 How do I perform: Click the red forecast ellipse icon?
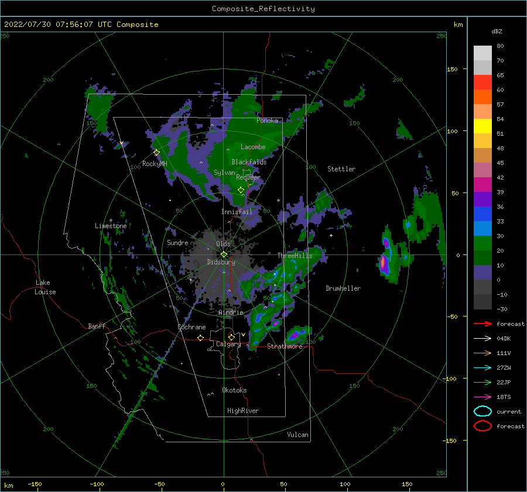point(482,426)
